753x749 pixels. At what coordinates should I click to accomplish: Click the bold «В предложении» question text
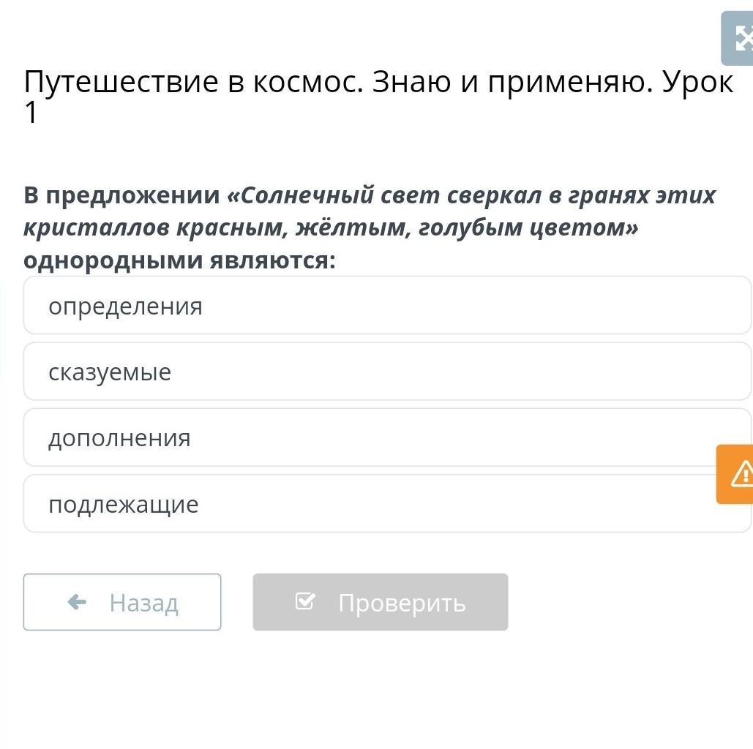tap(121, 196)
